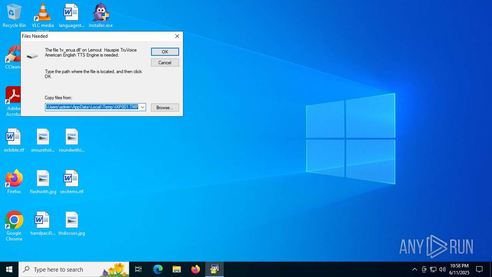This screenshot has height=277, width=492.
Task: Open Task View on the taskbar
Action: (138, 269)
